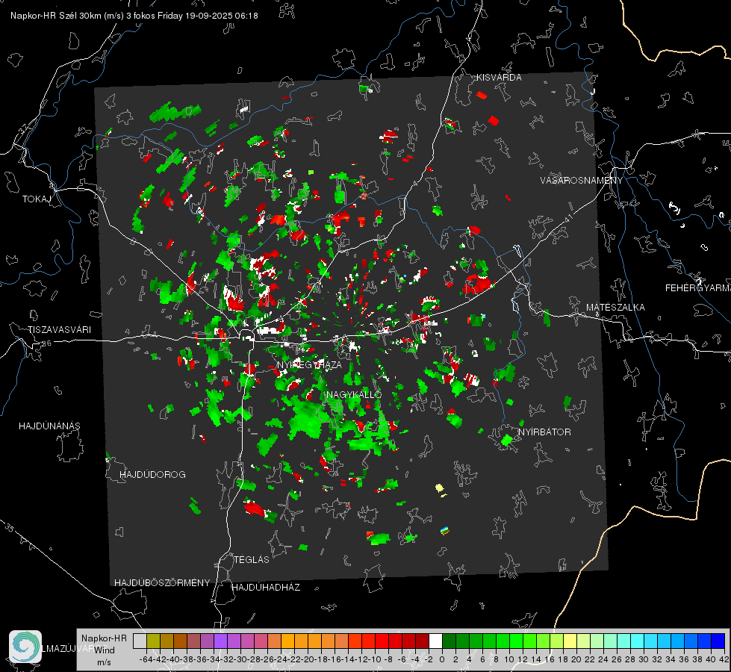Click the yellow radar echo southeast of Nagykálló
Image resolution: width=731 pixels, height=672 pixels.
[x=440, y=489]
